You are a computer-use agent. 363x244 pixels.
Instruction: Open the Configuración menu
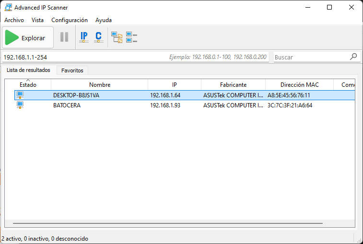(x=70, y=20)
